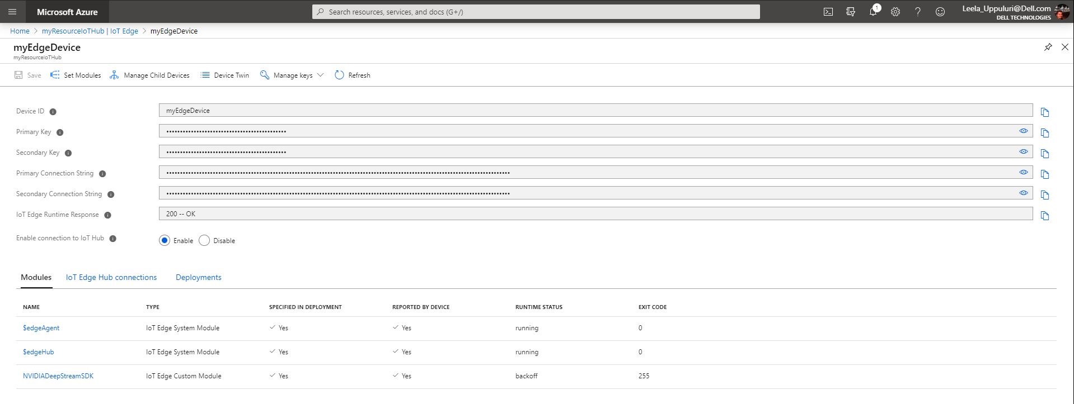1074x404 pixels.
Task: Click the Azure search box
Action: tap(536, 12)
